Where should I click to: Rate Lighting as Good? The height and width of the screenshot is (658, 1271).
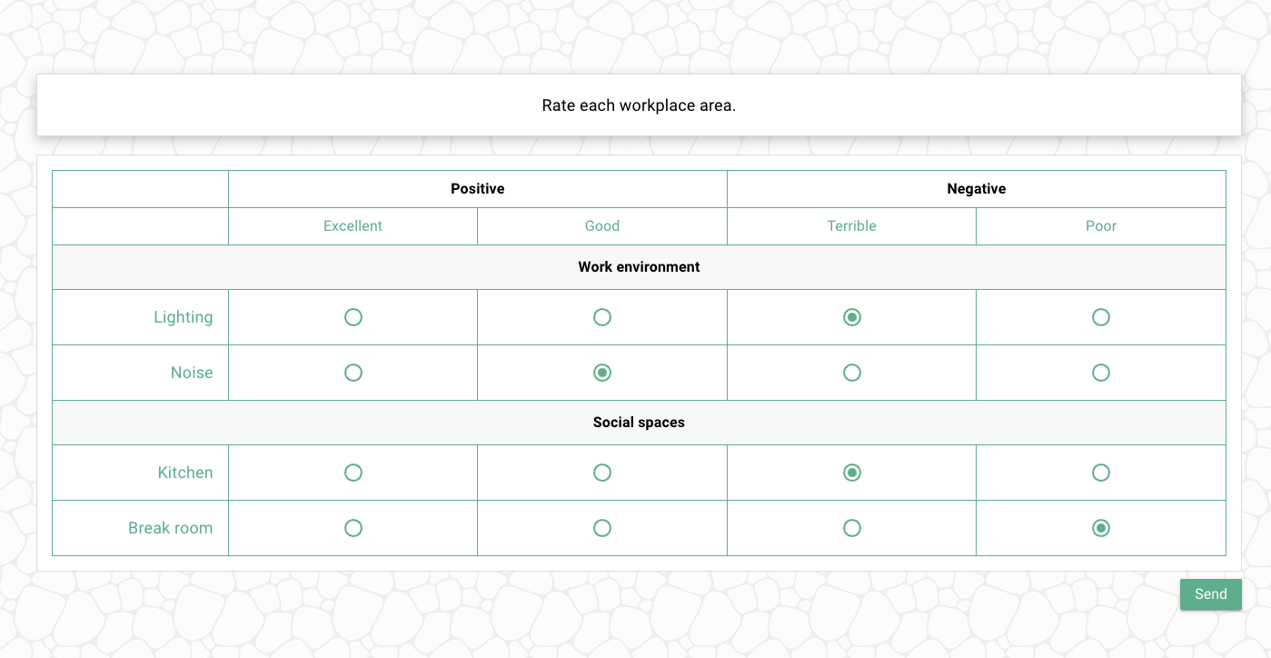coord(602,317)
